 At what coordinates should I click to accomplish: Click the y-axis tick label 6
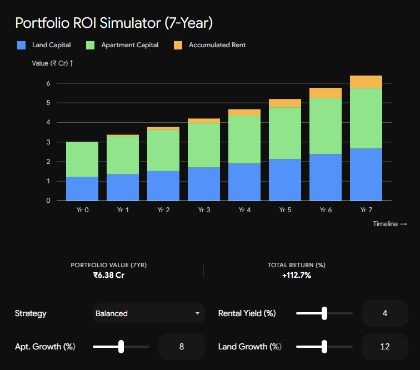pos(48,83)
